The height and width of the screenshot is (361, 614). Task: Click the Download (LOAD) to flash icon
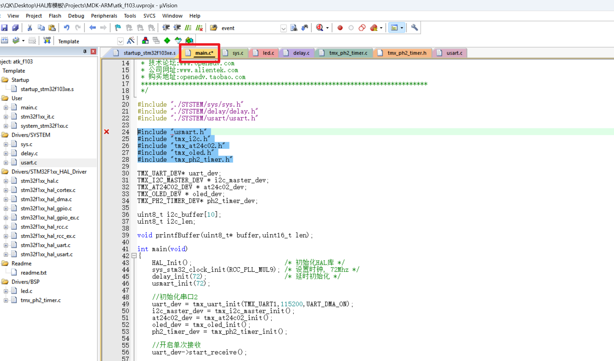click(47, 40)
